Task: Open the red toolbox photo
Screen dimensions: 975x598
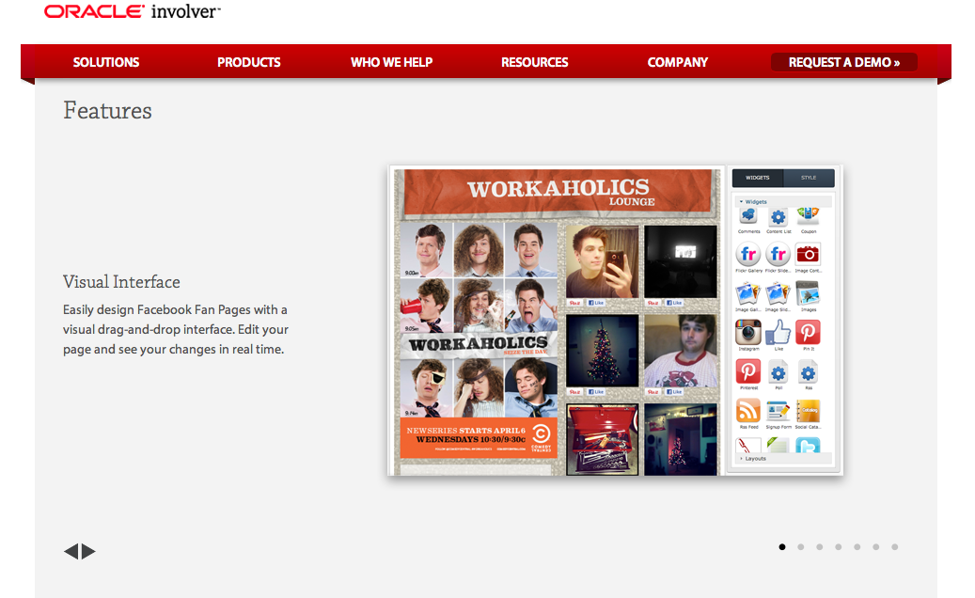Action: click(x=603, y=439)
